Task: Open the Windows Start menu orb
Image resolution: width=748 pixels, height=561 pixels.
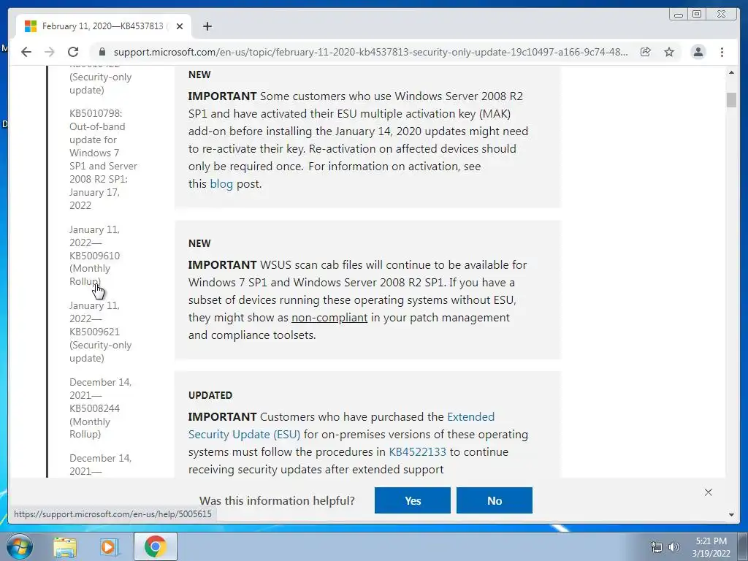Action: 18,546
